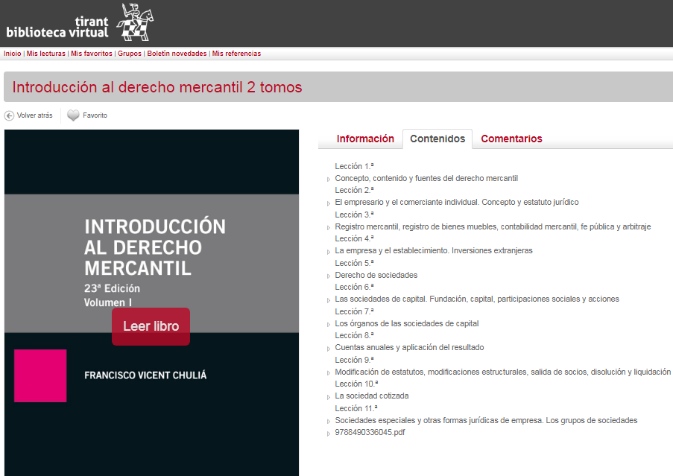Click the Lección 10.ª heading
The image size is (673, 476).
click(356, 384)
